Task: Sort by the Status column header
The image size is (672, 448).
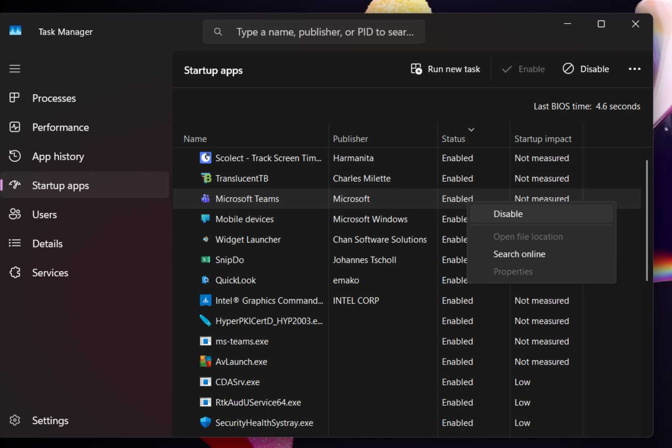Action: pyautogui.click(x=473, y=136)
